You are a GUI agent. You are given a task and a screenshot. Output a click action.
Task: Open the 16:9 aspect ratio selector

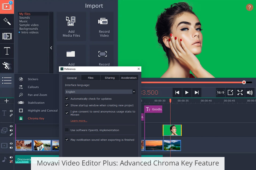pos(221,92)
